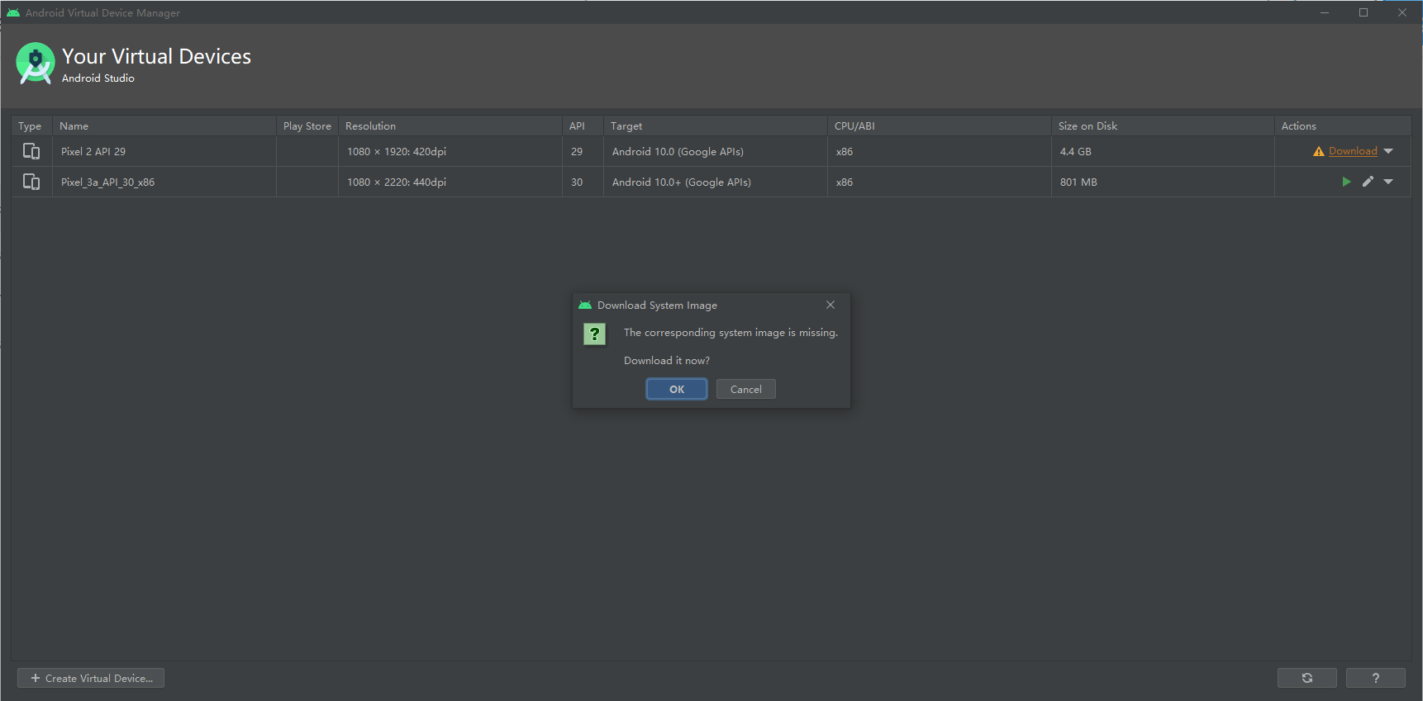Launch the Pixel_3a_API_30_x86 emulator

pos(1346,182)
